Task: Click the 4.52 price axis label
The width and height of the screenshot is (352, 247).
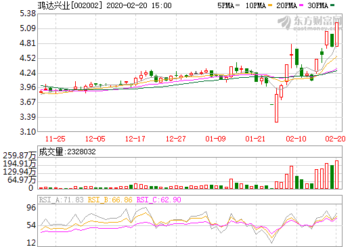Action: pyautogui.click(x=28, y=58)
